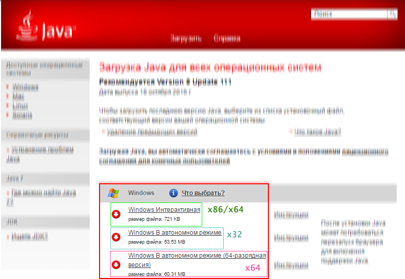Choose Mac in the sidebar OS list
405x279 pixels.
pyautogui.click(x=18, y=96)
